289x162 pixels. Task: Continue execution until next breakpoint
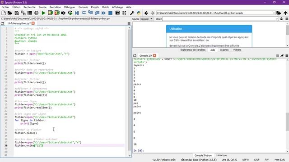click(103, 13)
